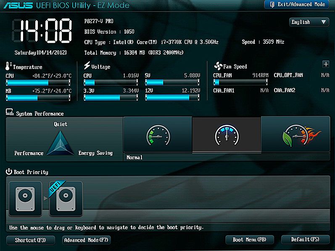This screenshot has height=251, width=335.
Task: Select the normal blue gauge mode
Action: 227,135
